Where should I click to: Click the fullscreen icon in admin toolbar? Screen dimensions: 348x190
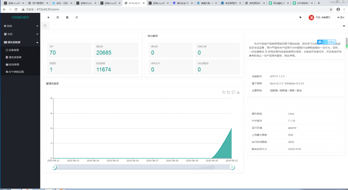tap(57, 17)
